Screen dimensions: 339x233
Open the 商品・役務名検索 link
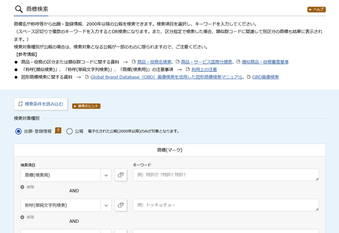click(154, 62)
